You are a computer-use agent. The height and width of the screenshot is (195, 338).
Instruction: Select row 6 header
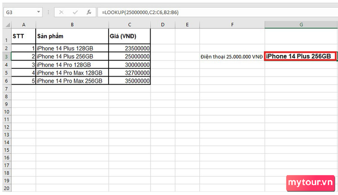point(7,80)
